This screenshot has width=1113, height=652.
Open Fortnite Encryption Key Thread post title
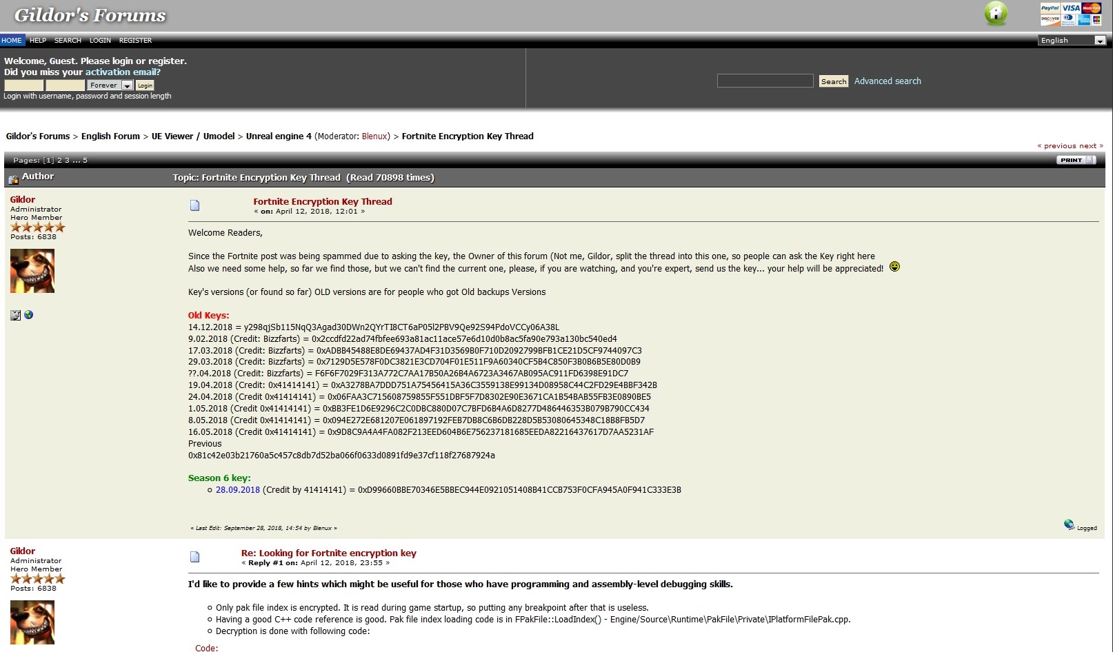tap(323, 201)
